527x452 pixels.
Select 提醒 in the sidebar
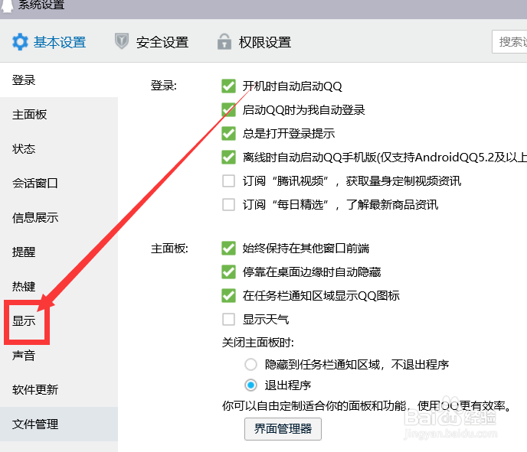pyautogui.click(x=59, y=252)
